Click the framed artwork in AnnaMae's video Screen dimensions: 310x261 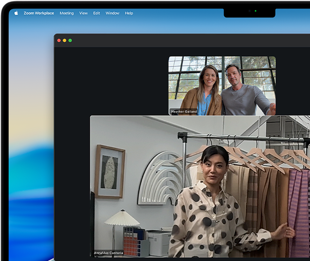pyautogui.click(x=110, y=172)
